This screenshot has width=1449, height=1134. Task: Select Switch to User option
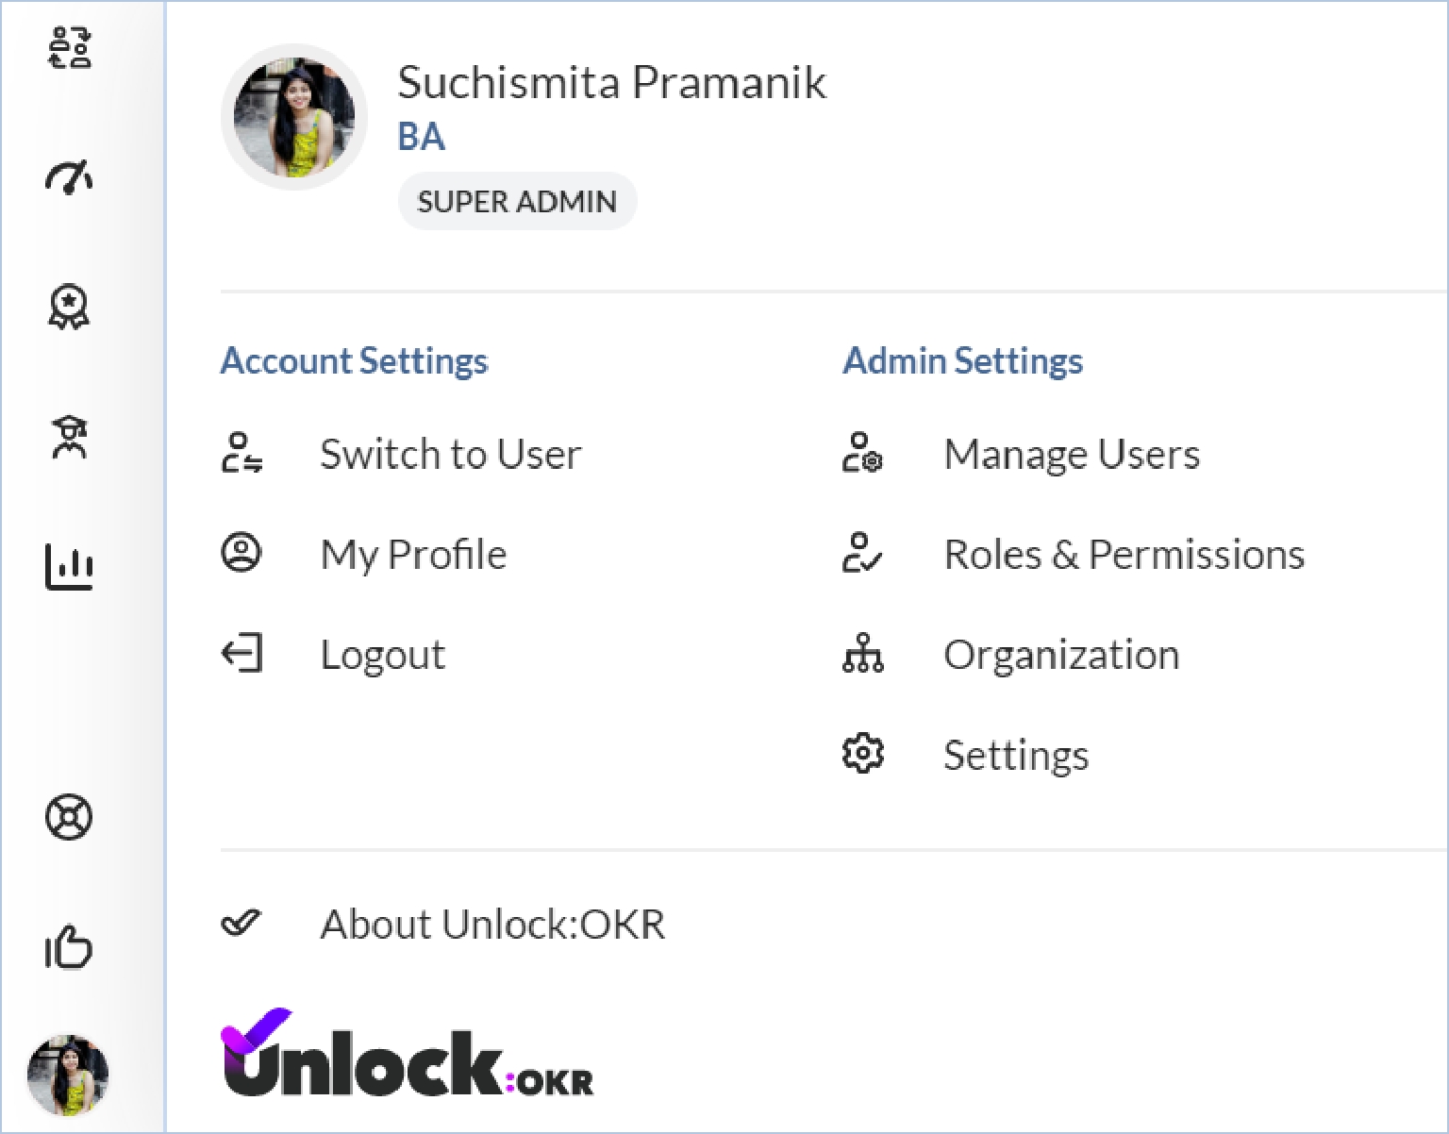point(450,454)
